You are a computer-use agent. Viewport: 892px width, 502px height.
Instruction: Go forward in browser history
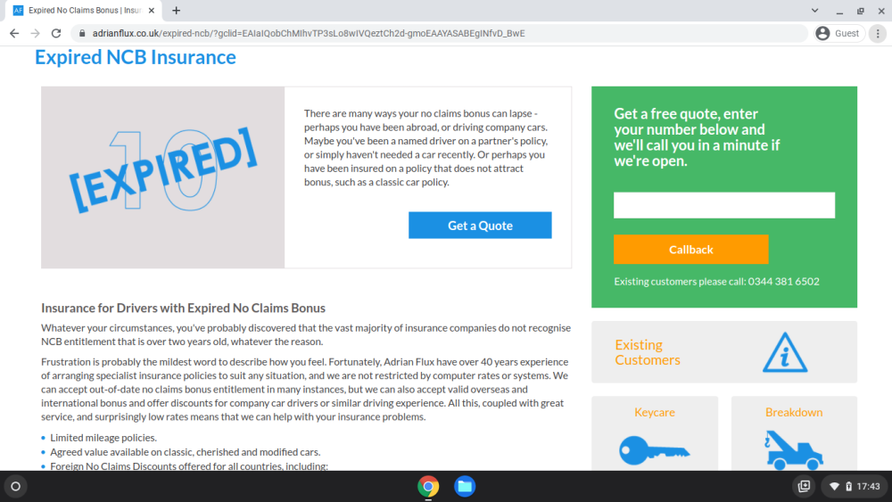pyautogui.click(x=36, y=34)
